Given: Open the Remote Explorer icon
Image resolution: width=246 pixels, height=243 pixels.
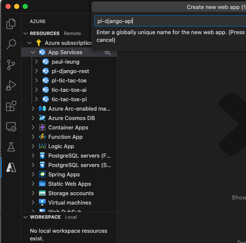Looking at the screenshot, I should coord(11,126).
